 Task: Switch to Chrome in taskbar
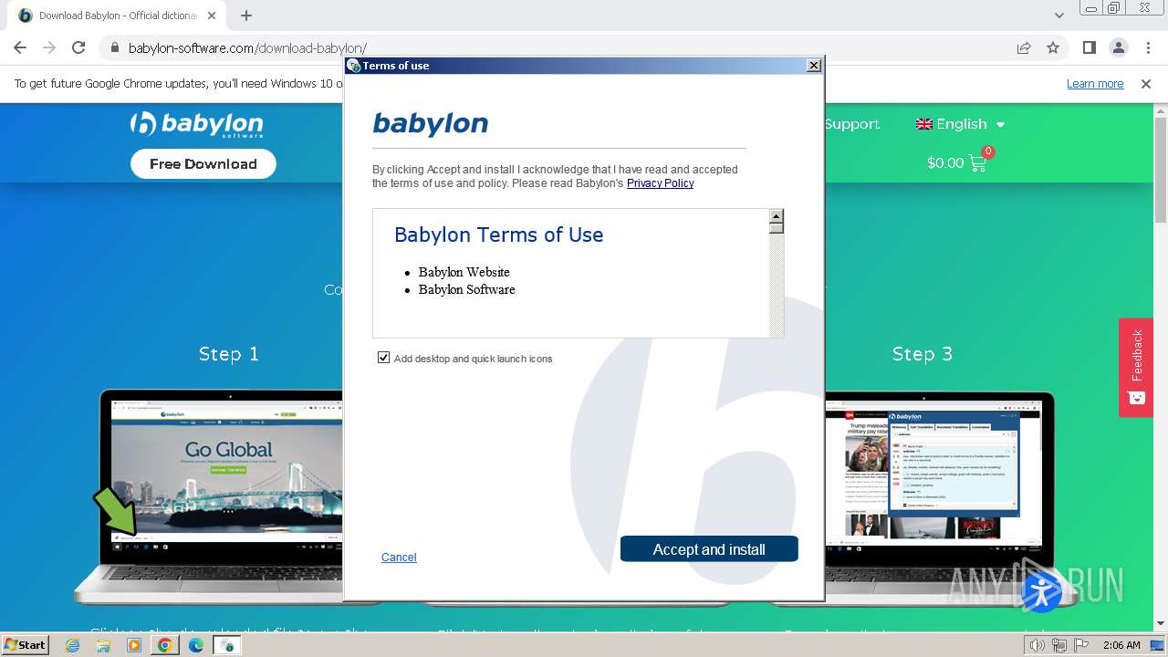[164, 645]
